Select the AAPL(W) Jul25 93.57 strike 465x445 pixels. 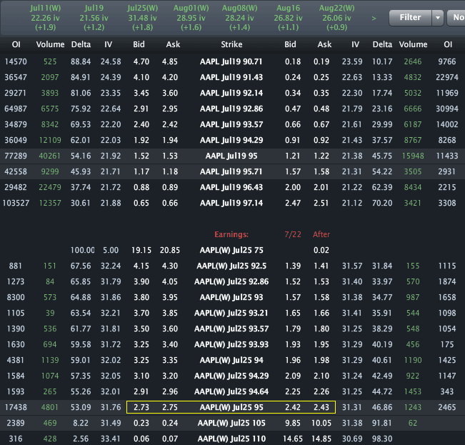(231, 329)
